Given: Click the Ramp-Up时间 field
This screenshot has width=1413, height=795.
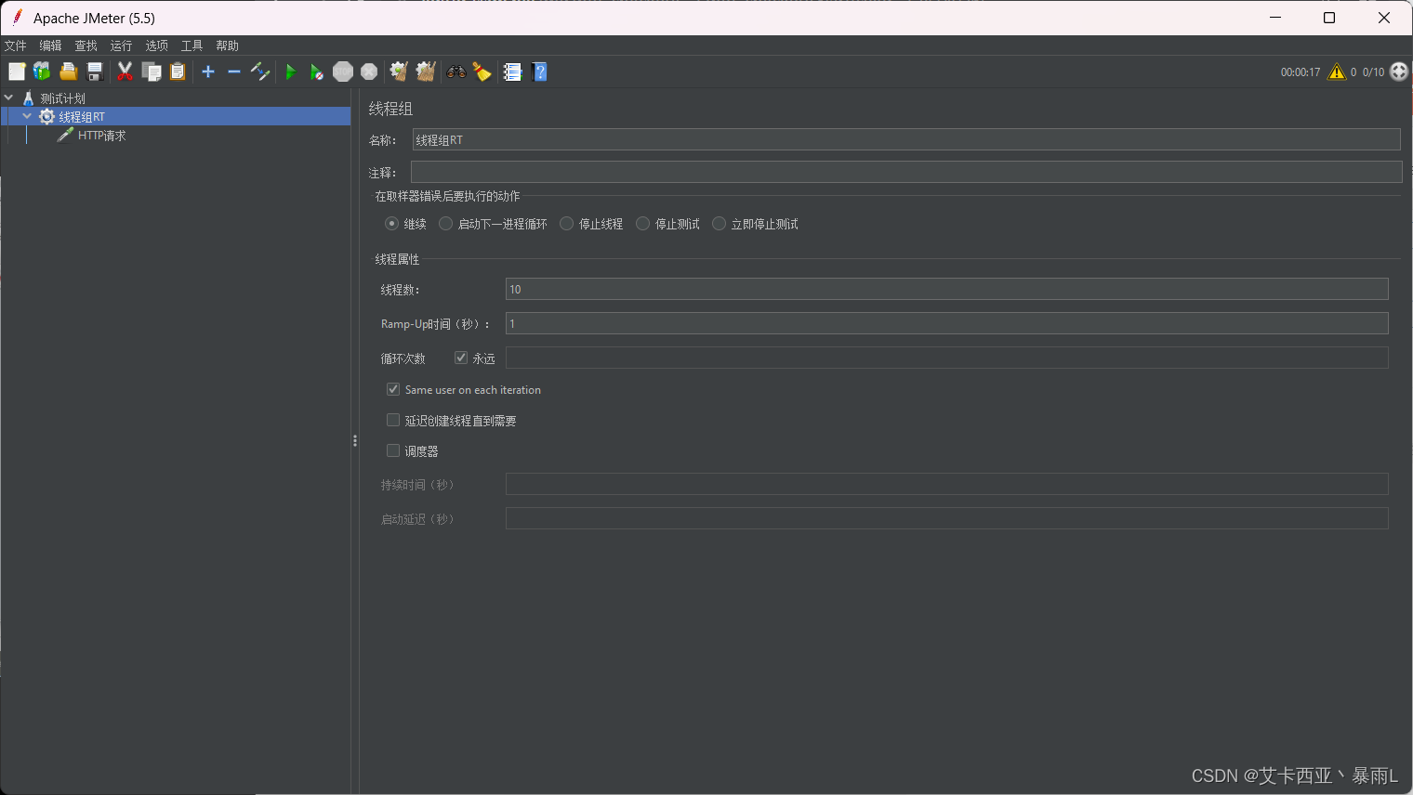Looking at the screenshot, I should click(x=946, y=323).
